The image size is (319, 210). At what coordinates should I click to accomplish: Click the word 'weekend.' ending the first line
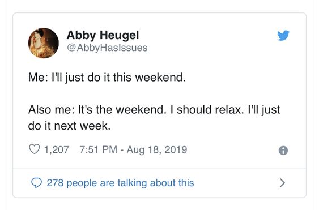click(x=160, y=78)
